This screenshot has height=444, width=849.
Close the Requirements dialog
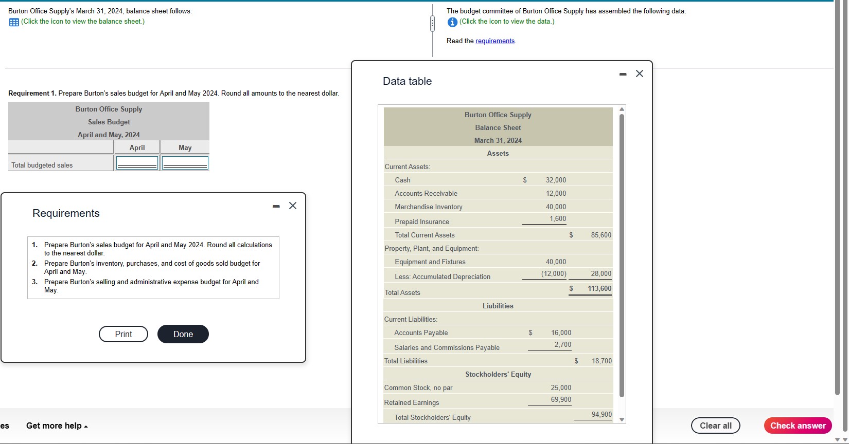click(293, 206)
